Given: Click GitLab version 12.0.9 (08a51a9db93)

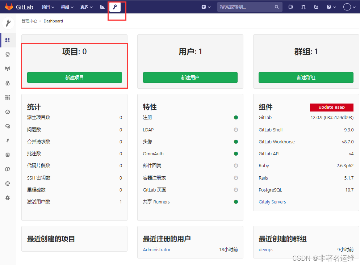Looking at the screenshot, I should pyautogui.click(x=332, y=117).
